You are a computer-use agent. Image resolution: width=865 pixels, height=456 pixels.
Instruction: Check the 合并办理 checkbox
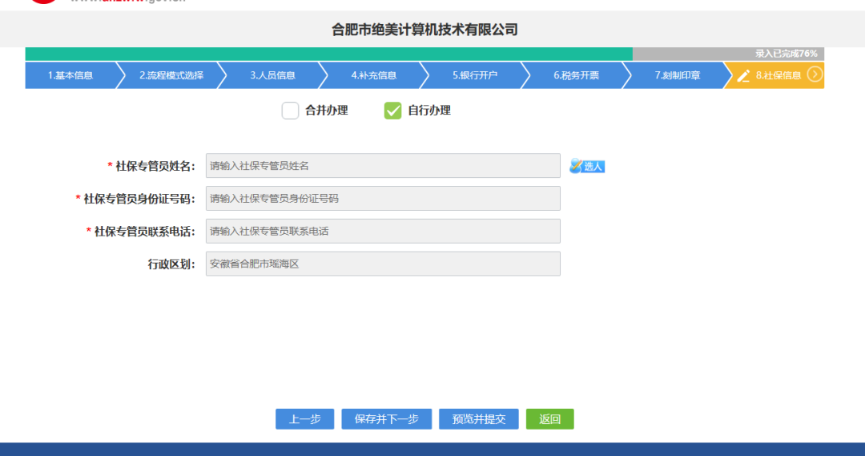(290, 111)
